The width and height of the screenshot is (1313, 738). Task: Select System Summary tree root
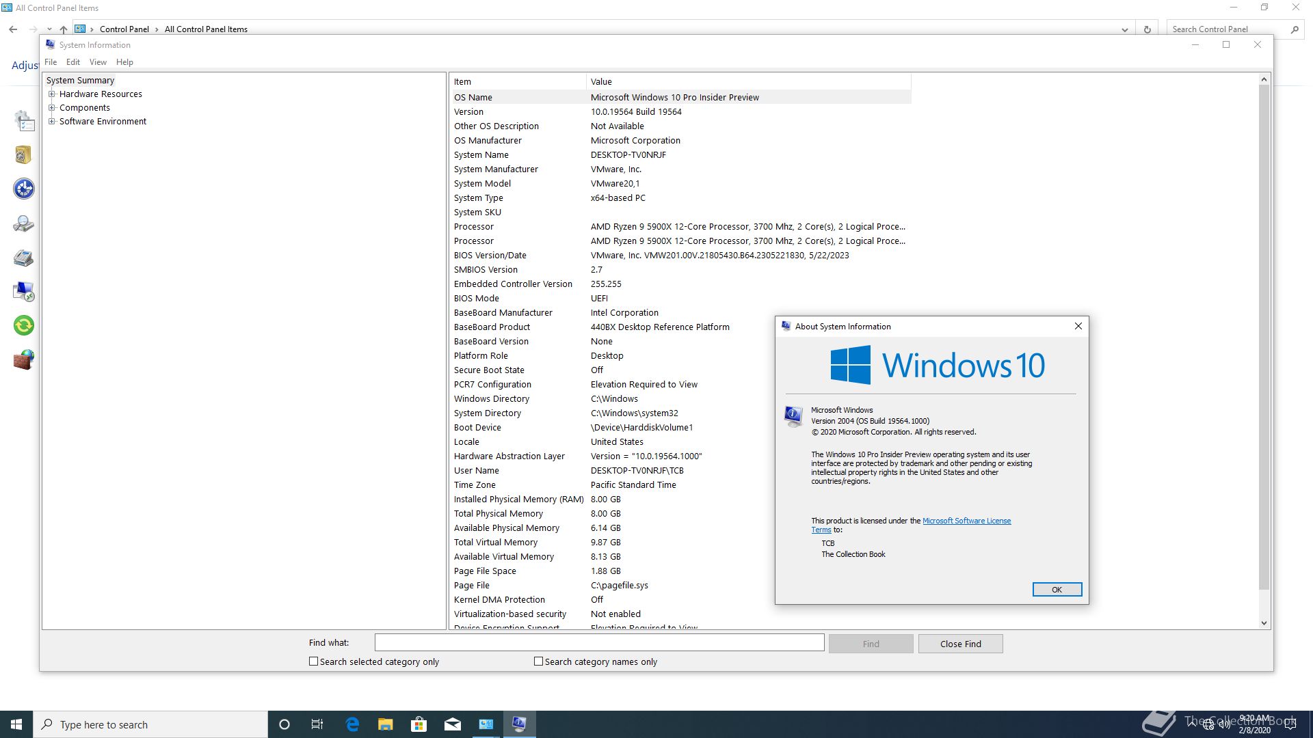[x=80, y=81]
